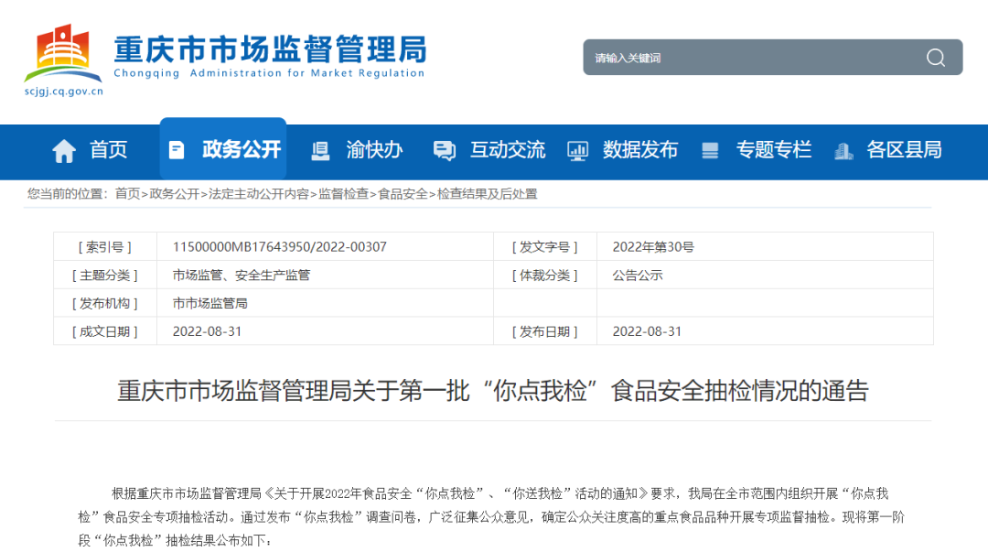Click the home icon beside 首页
Image resolution: width=988 pixels, height=552 pixels.
click(64, 151)
